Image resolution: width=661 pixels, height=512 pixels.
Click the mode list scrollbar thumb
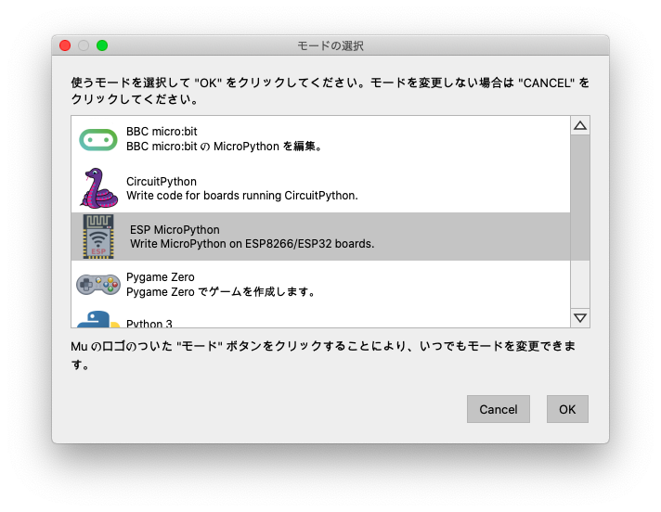tap(580, 198)
